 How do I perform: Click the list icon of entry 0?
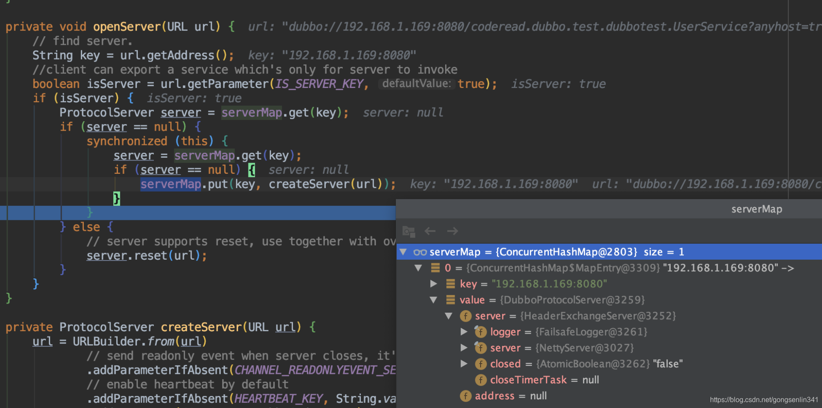(436, 268)
